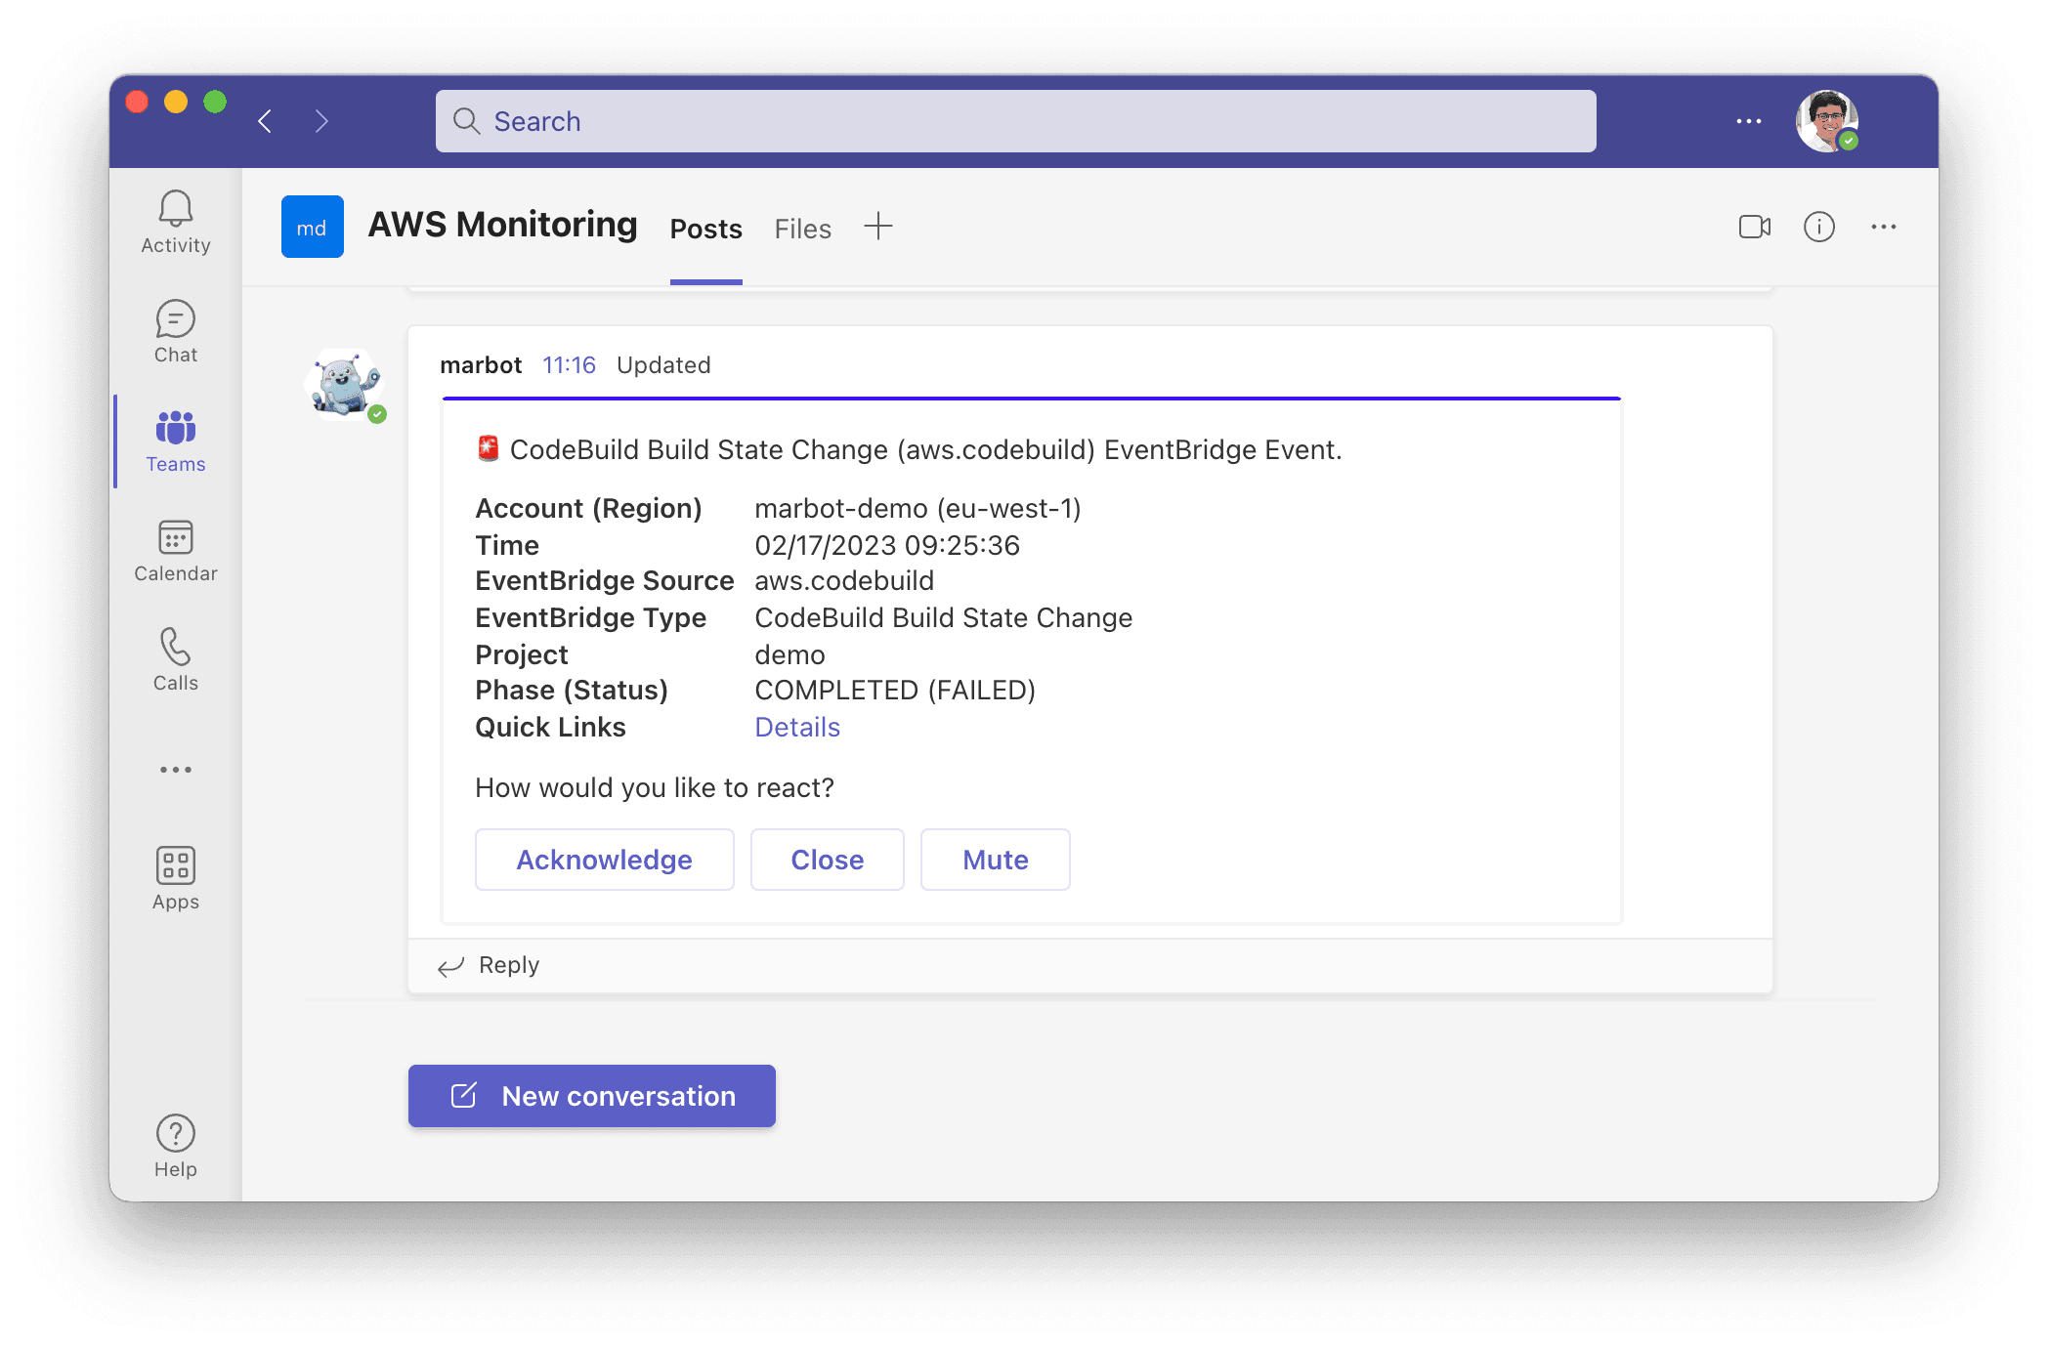Click the 11:16 message timestamp
The image size is (2048, 1346).
569,365
